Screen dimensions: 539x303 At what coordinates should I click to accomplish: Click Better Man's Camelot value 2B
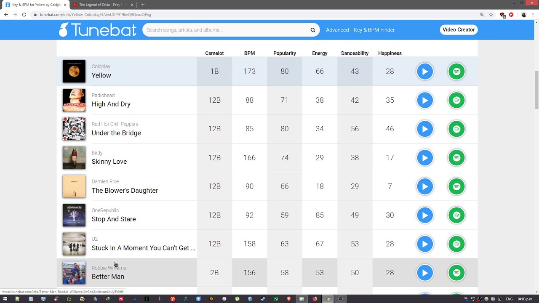tap(214, 273)
